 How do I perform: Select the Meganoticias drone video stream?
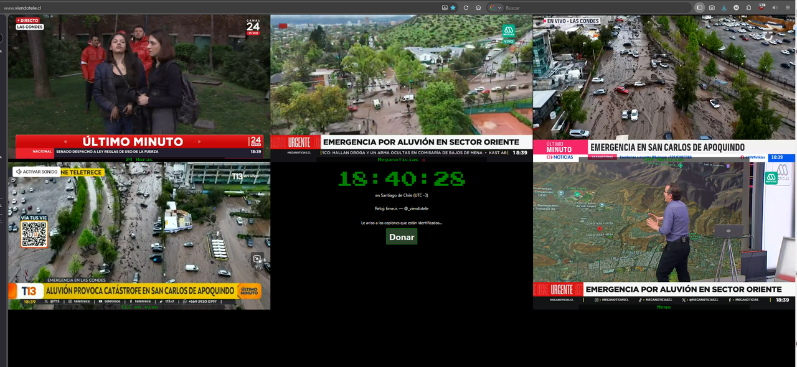pos(402,86)
